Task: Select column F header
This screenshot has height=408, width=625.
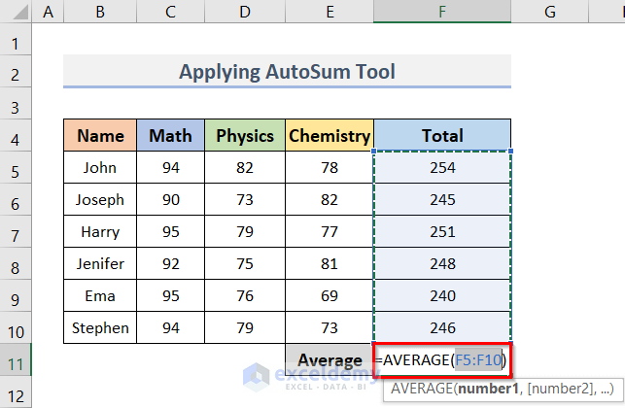Action: click(442, 13)
